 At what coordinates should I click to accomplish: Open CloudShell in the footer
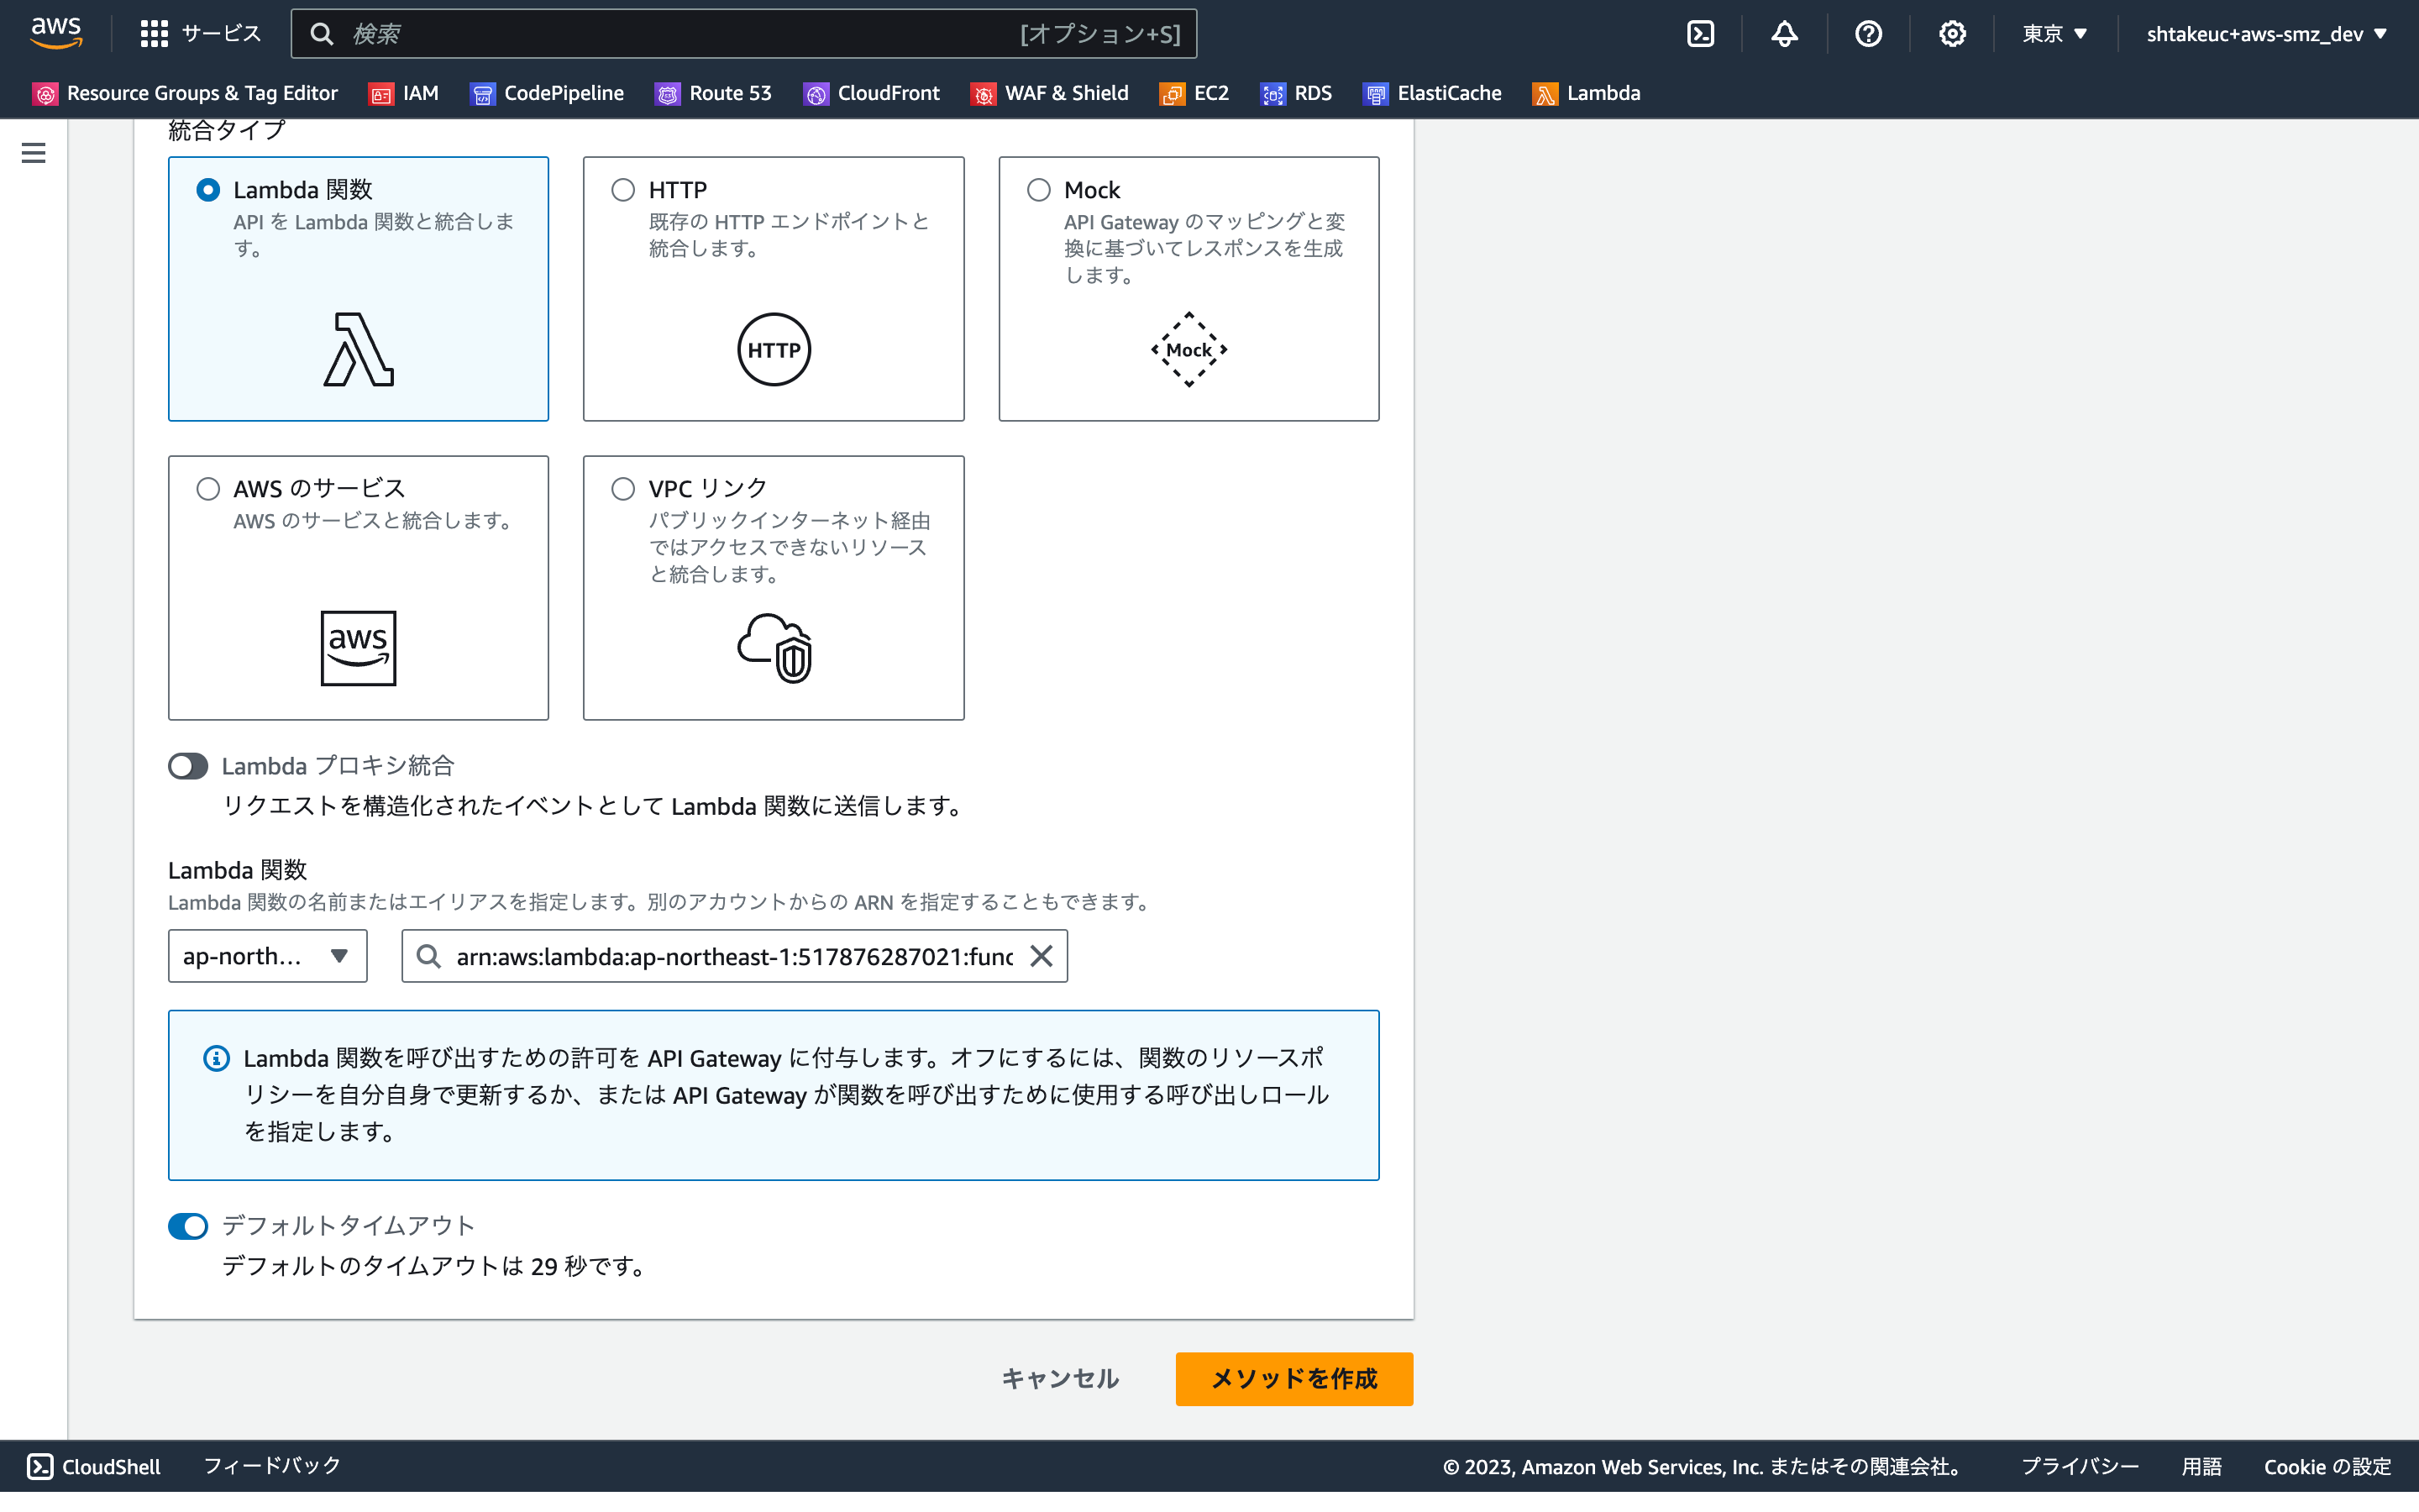(x=93, y=1466)
